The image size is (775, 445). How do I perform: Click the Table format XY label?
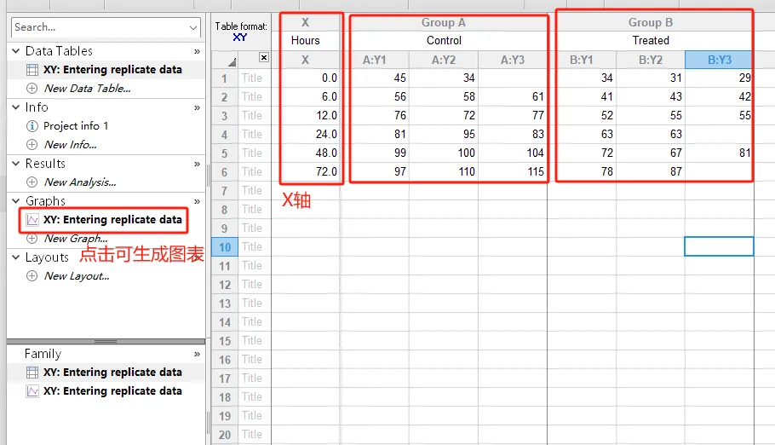(x=240, y=32)
